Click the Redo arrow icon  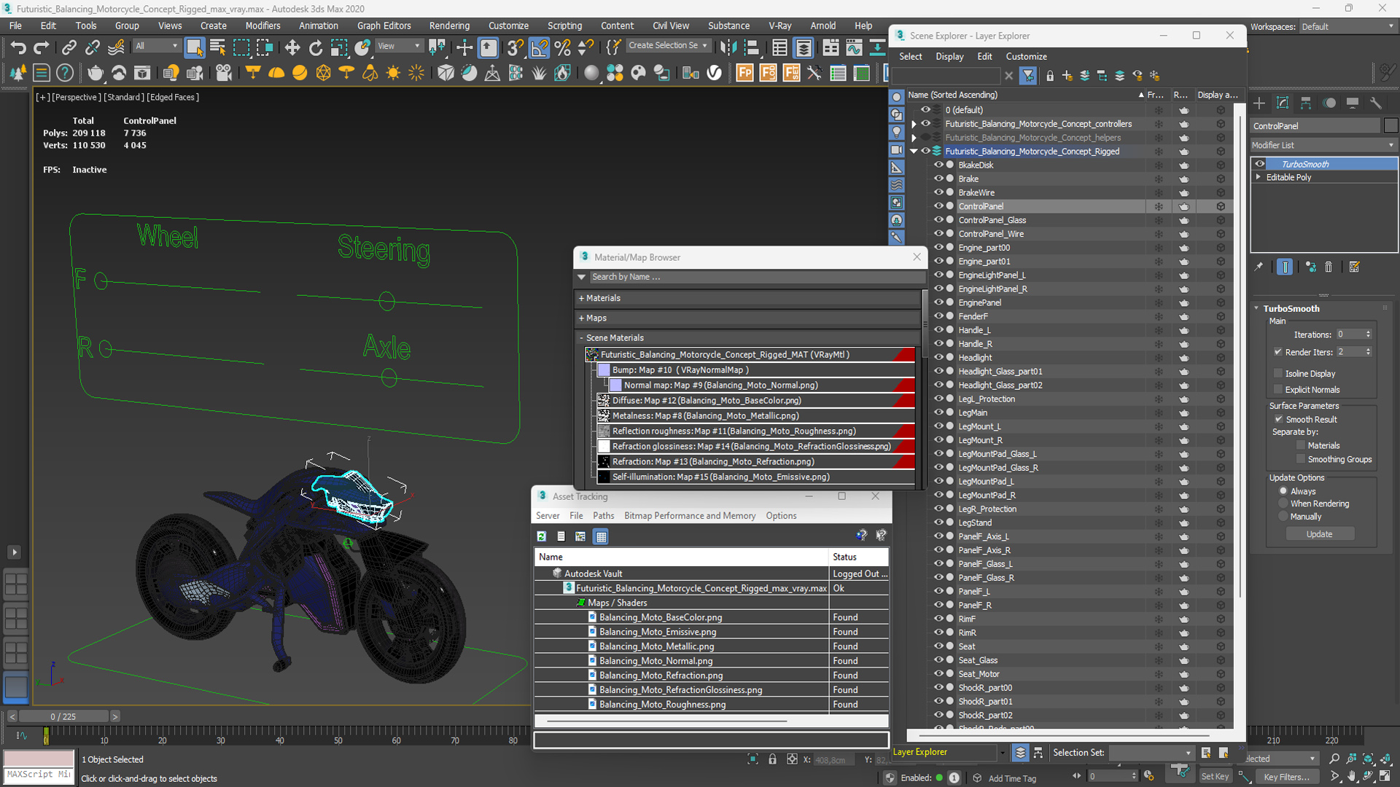point(42,48)
